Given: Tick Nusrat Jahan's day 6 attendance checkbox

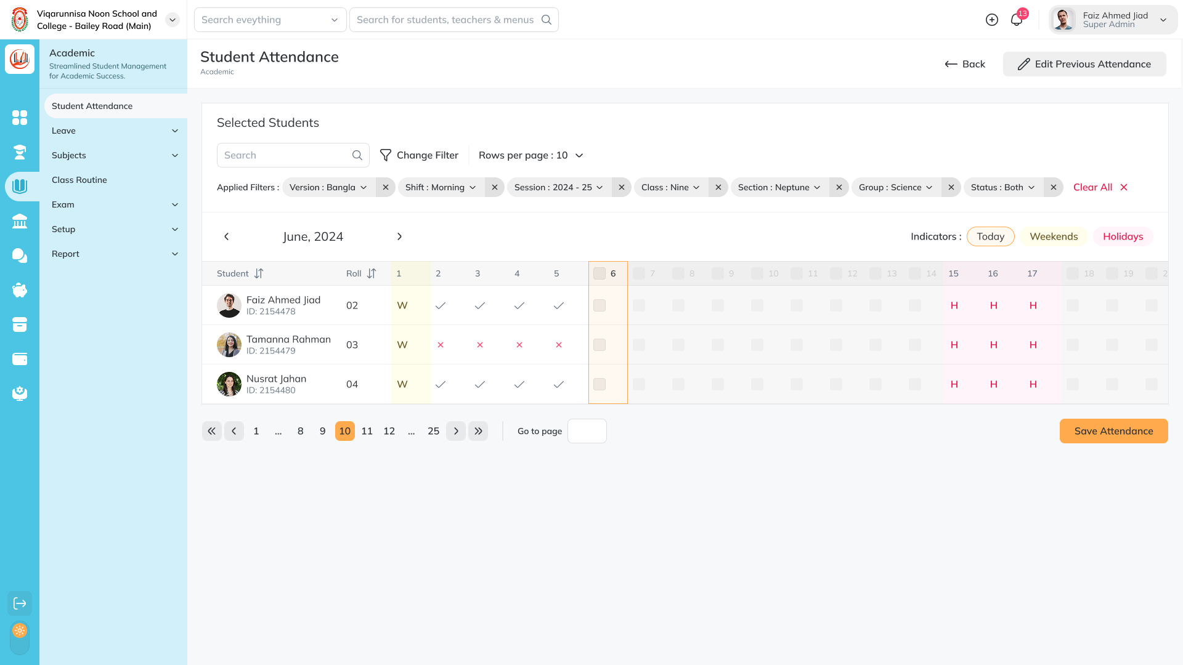Looking at the screenshot, I should click(x=600, y=384).
